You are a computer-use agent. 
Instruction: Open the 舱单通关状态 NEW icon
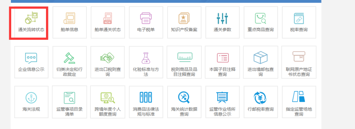(108, 18)
